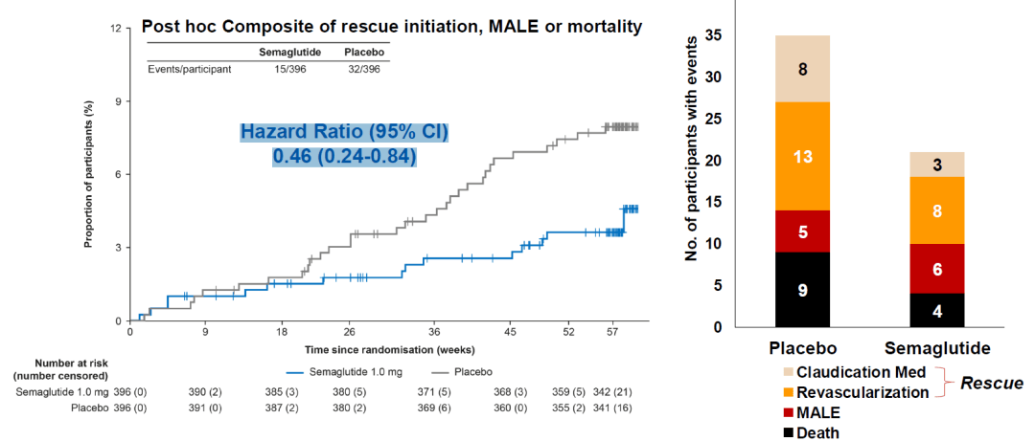Viewport: 1035px width, 441px height.
Task: Select the Placebo bar's top segment labeled 8
Action: coord(803,69)
